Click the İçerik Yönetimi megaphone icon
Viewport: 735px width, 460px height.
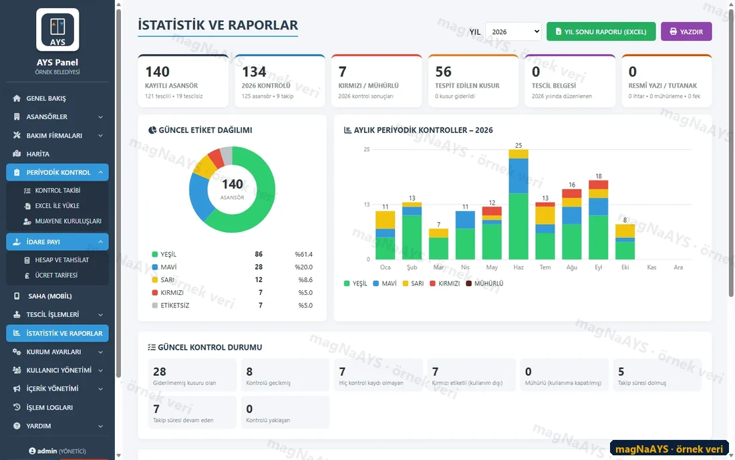pos(17,388)
